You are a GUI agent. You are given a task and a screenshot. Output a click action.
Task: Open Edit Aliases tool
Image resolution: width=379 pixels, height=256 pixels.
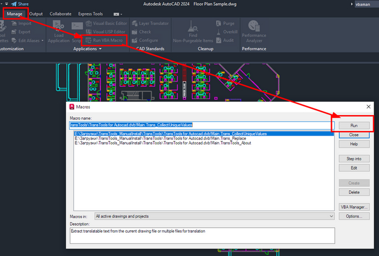pyautogui.click(x=25, y=41)
